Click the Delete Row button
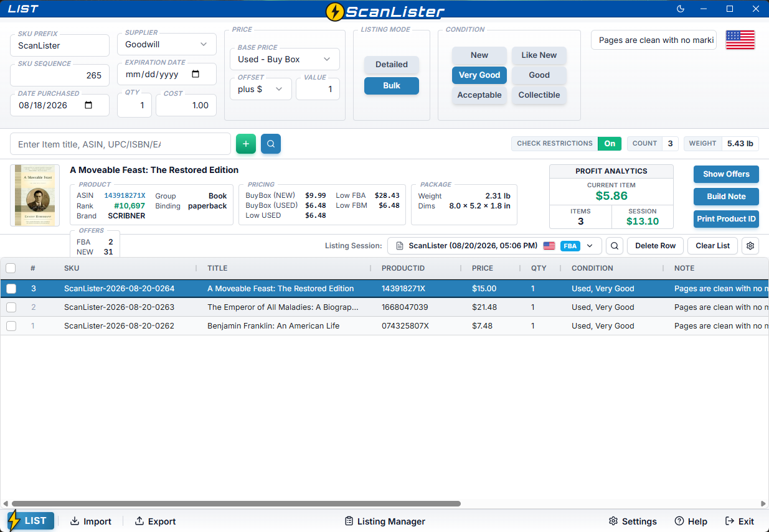 (x=655, y=246)
